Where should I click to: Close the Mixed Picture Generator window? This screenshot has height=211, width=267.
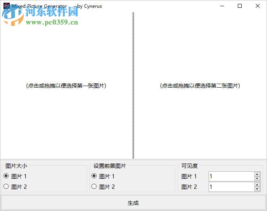(x=258, y=6)
